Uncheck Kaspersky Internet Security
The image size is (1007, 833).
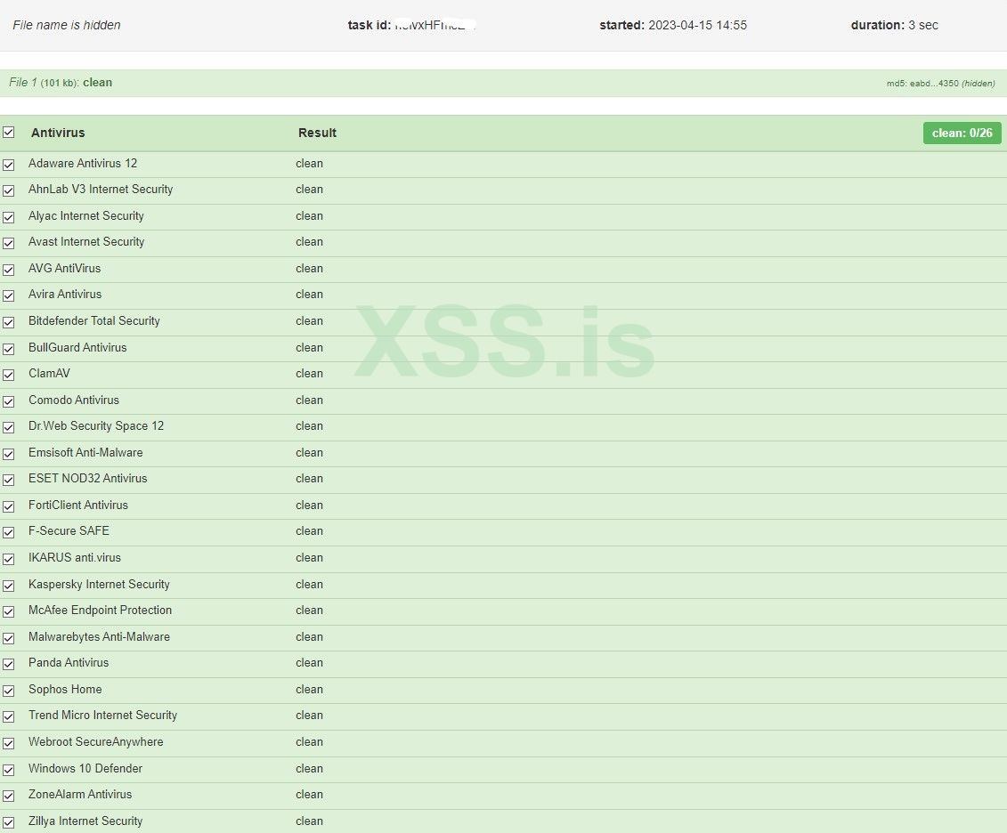click(x=9, y=586)
